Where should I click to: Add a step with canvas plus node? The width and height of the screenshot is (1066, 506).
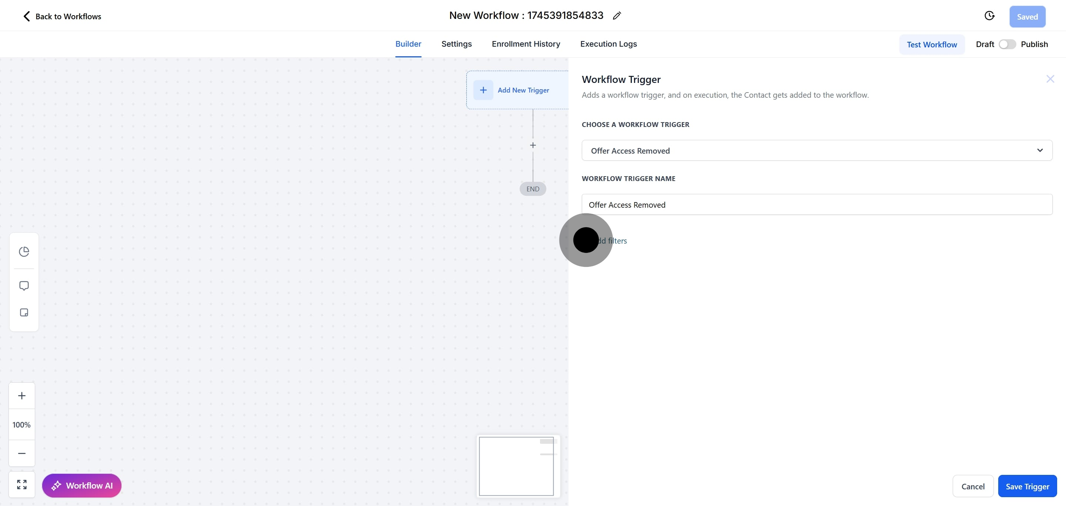click(x=533, y=145)
